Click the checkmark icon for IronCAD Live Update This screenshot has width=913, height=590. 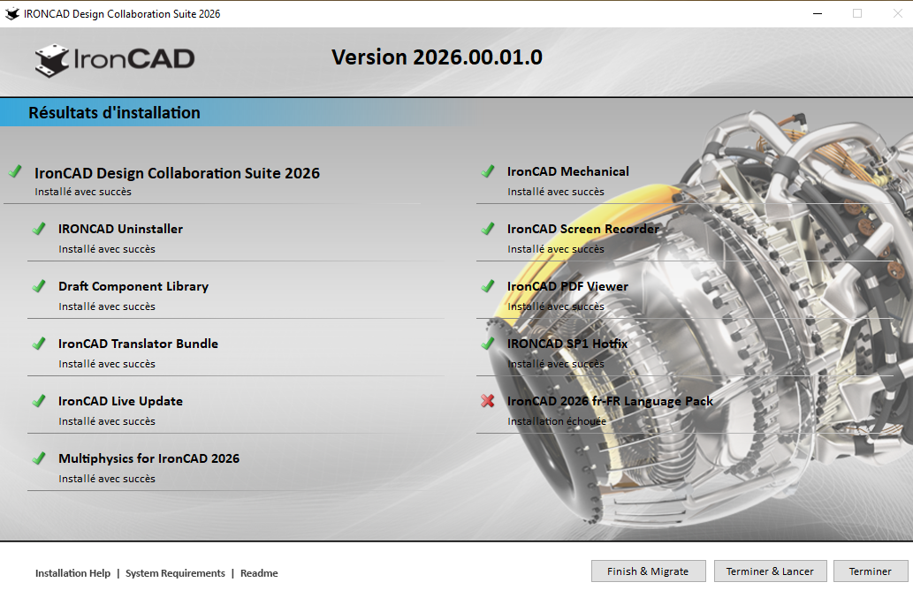click(x=39, y=401)
